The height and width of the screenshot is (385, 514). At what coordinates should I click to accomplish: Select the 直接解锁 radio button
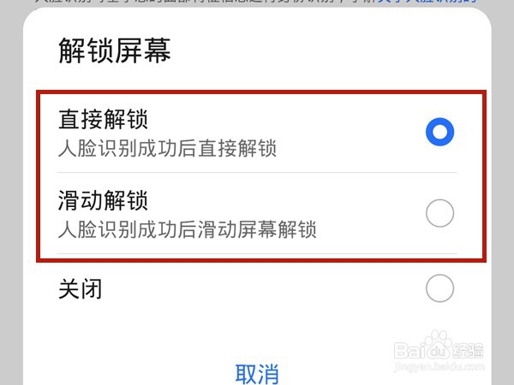click(439, 132)
